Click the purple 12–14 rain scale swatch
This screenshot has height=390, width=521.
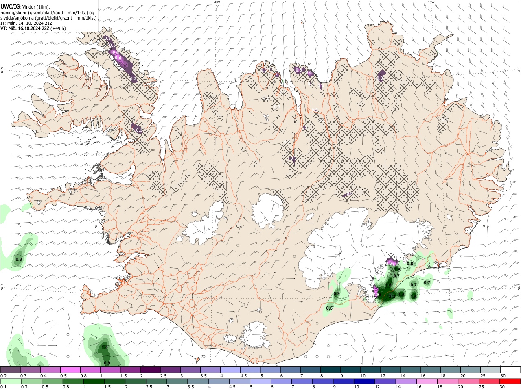[385, 381]
